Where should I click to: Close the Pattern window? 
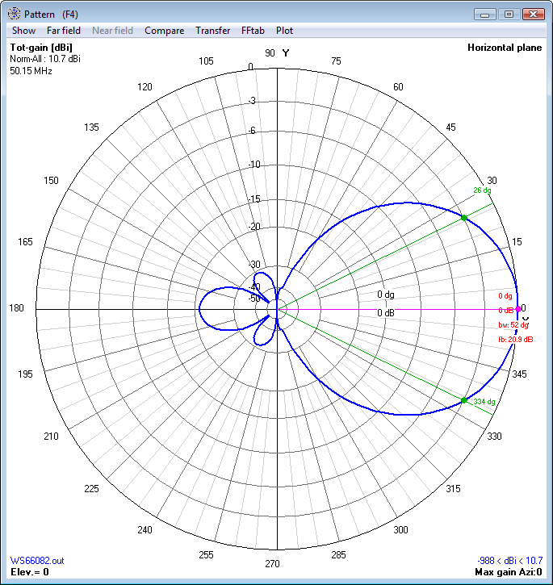click(x=533, y=15)
